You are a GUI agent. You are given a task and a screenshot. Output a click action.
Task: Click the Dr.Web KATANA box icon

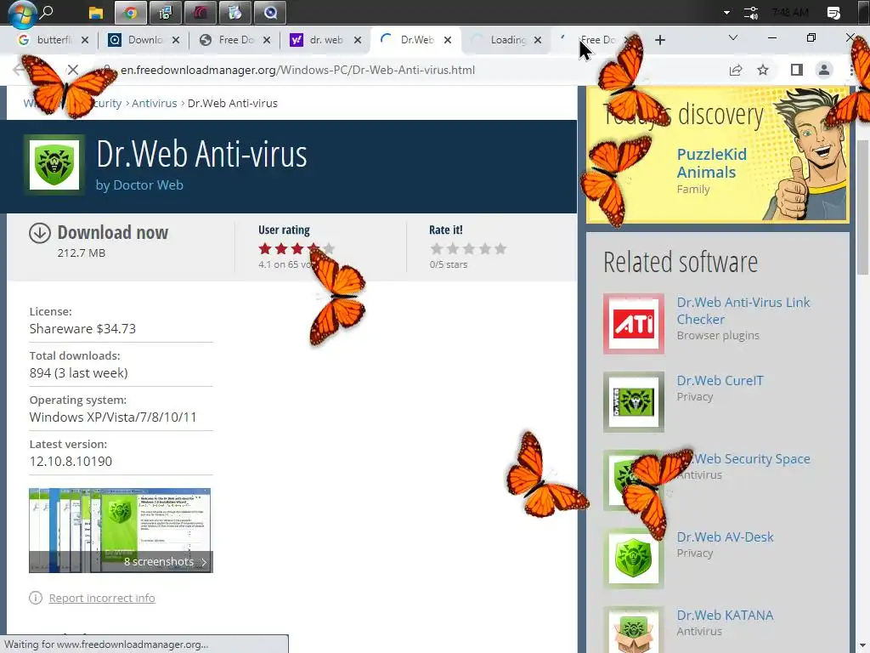pyautogui.click(x=634, y=632)
